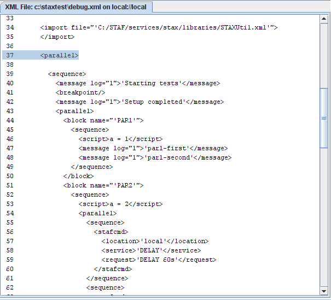Click line 61 closing sequence tag

[x=107, y=278]
